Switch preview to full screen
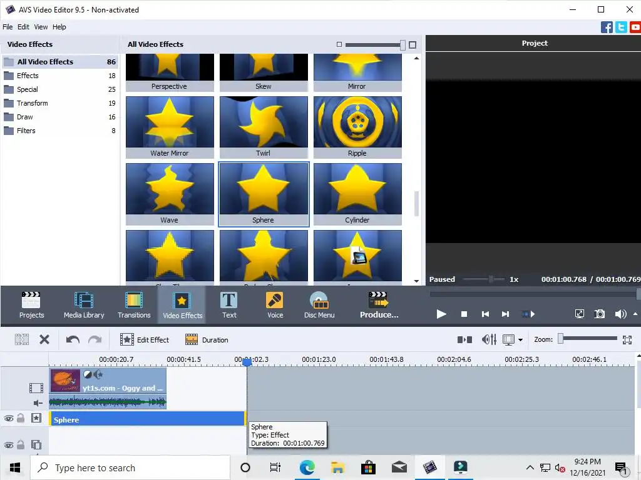The image size is (641, 480). pyautogui.click(x=579, y=314)
